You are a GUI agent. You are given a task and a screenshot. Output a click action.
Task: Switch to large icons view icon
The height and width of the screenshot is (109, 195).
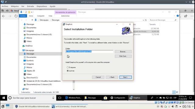177,92
